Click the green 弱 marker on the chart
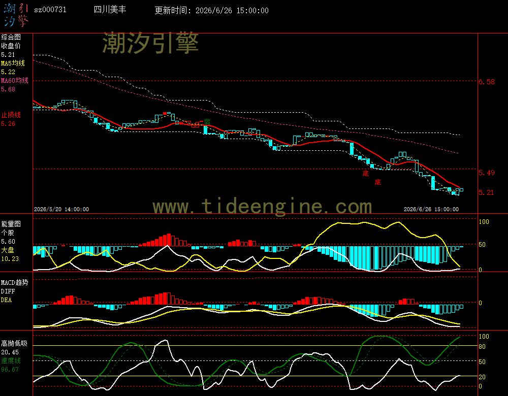Viewport: 508px width, 396px height. coord(207,122)
